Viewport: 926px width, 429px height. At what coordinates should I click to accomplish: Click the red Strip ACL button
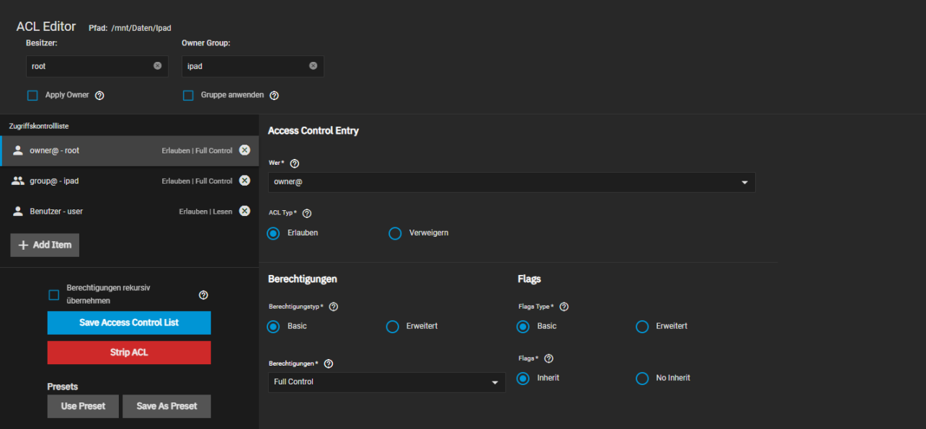129,353
